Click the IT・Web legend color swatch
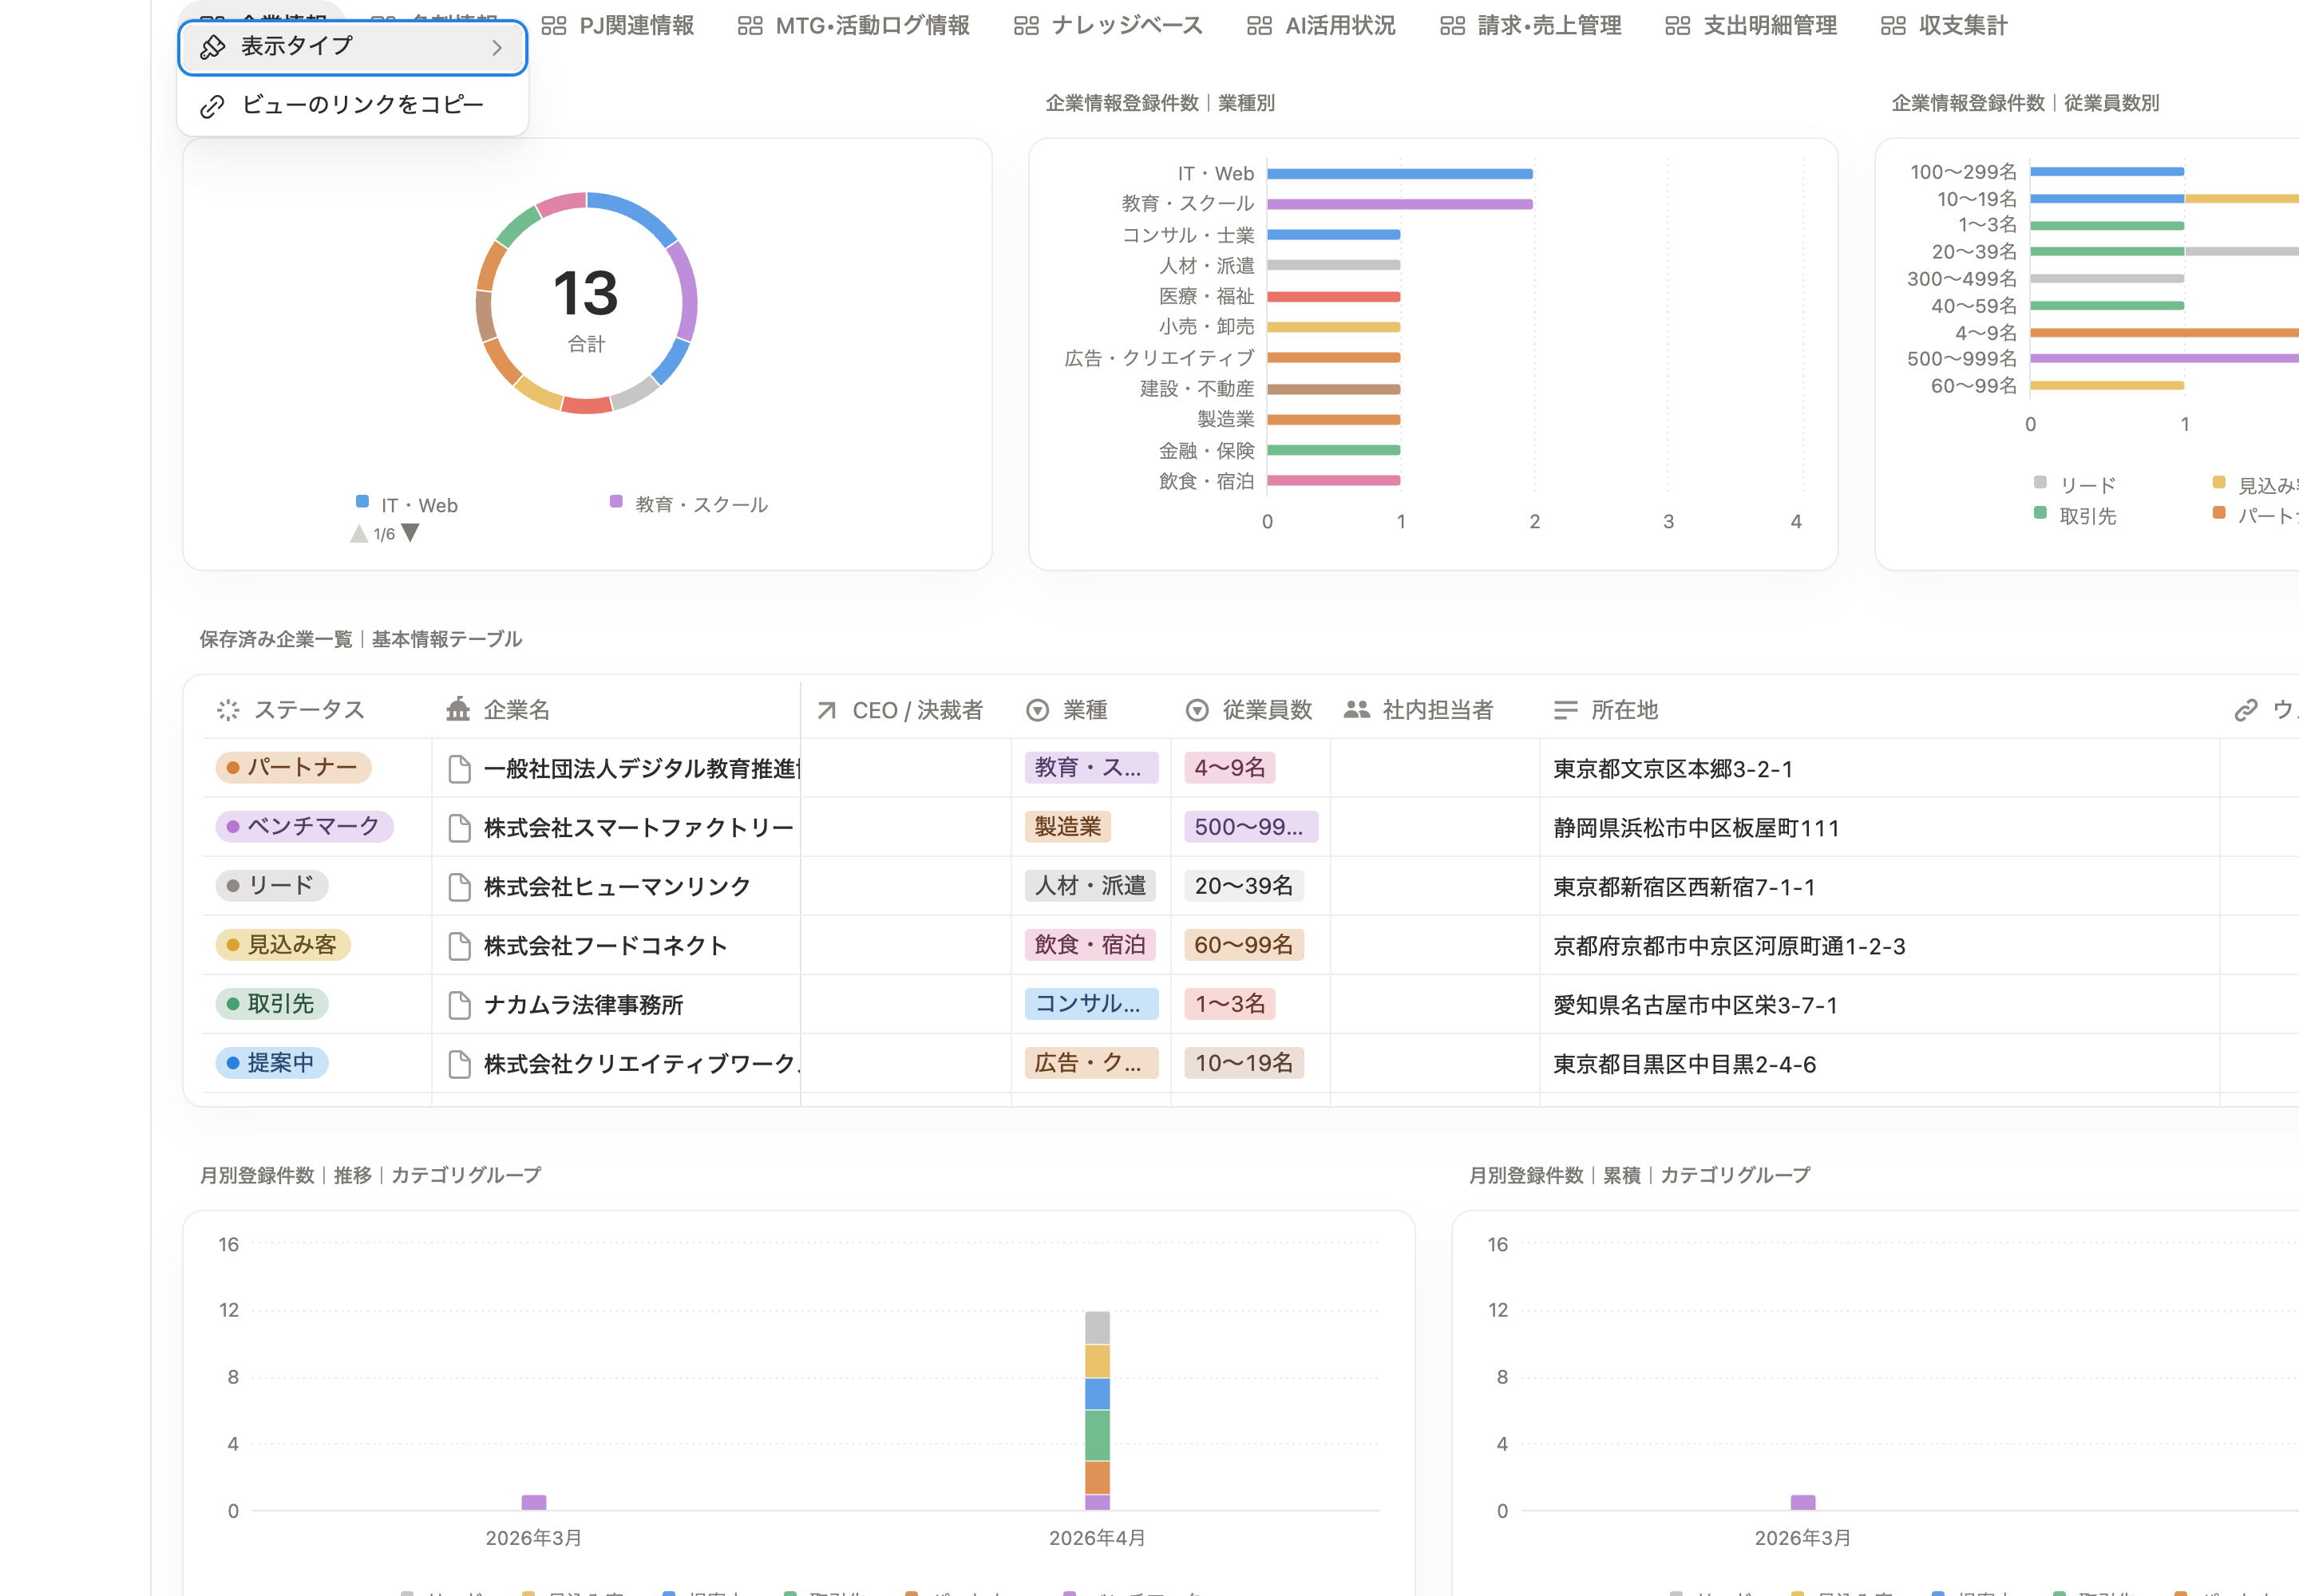Viewport: 2299px width, 1596px height. 362,502
